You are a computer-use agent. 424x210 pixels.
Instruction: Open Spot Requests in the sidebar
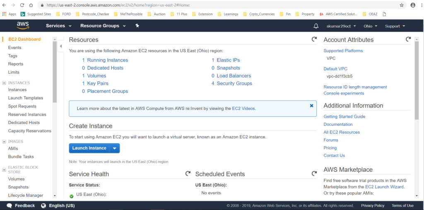pyautogui.click(x=22, y=106)
